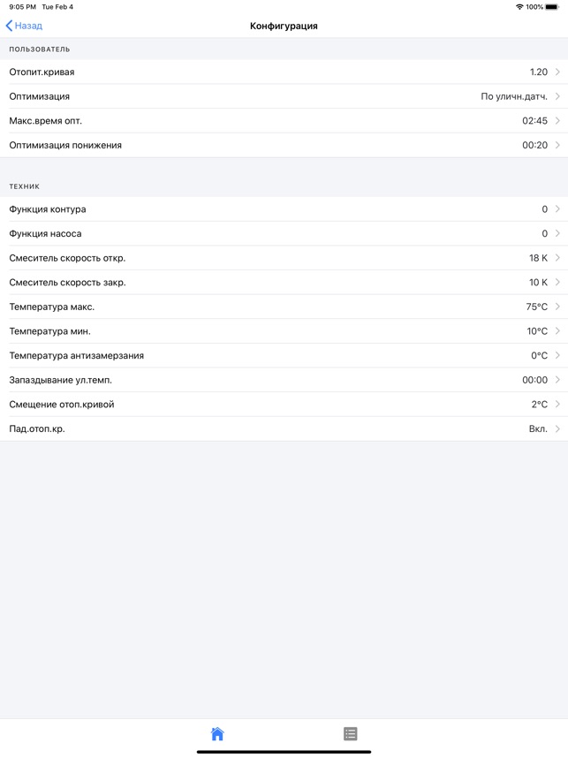
Task: Tap the battery indicator icon
Action: [x=552, y=7]
